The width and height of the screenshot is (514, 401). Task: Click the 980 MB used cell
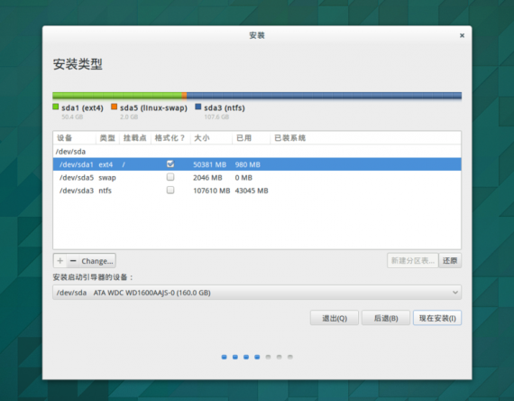tap(247, 164)
